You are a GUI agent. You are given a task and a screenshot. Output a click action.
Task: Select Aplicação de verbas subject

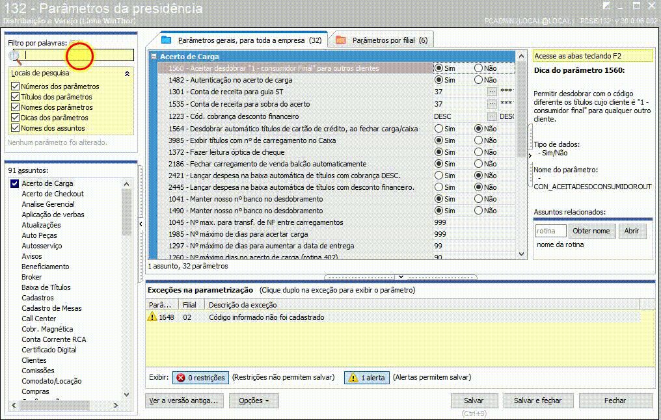(53, 215)
